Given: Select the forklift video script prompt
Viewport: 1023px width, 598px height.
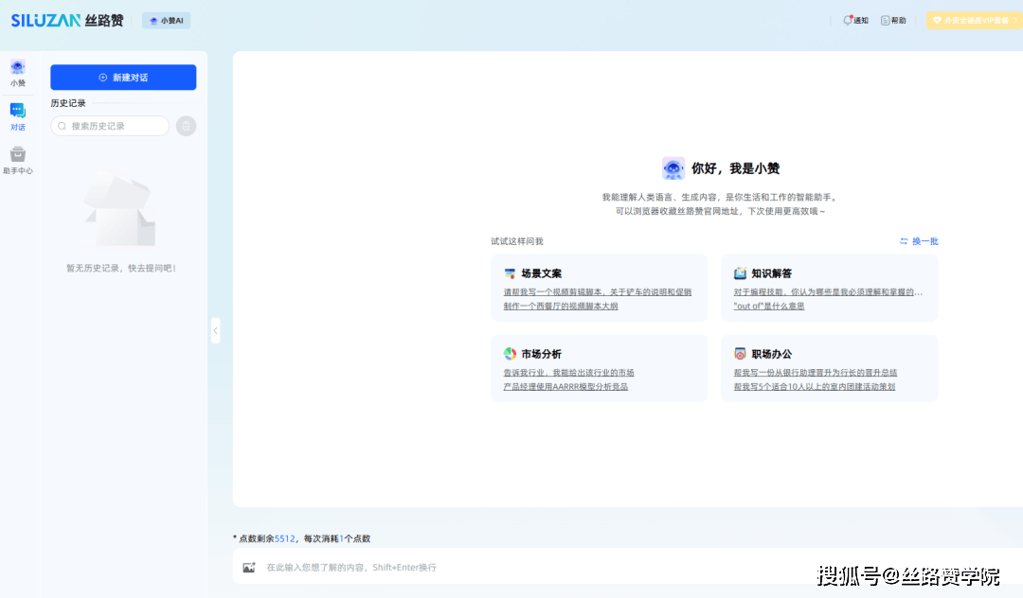Looking at the screenshot, I should [597, 292].
